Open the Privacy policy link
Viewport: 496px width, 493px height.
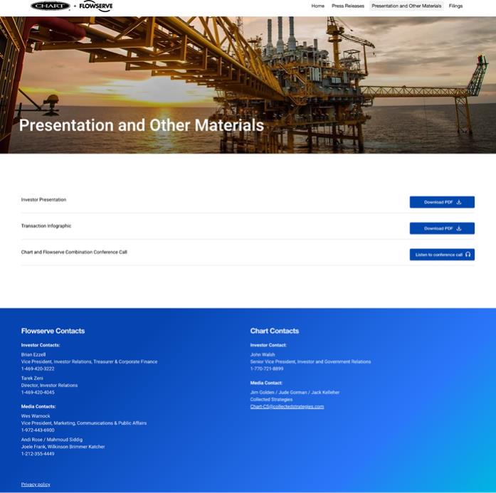tap(36, 484)
